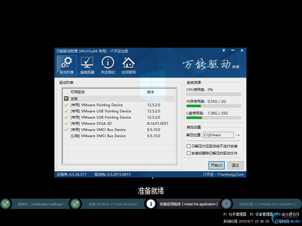Click 完成安装 (Complete the installation) step label
Viewport: 302px width, 226px height.
coord(267,204)
